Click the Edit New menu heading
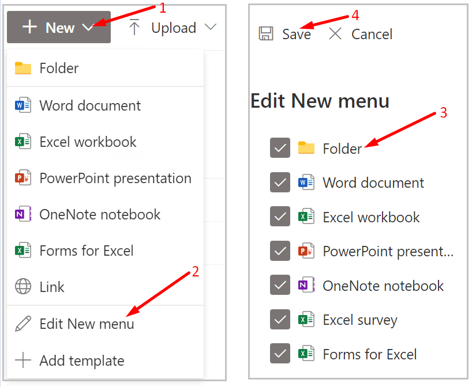Viewport: 476px width, 387px height. (x=321, y=101)
